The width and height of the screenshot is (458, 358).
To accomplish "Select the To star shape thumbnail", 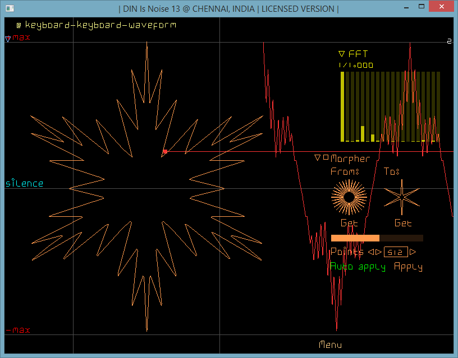I will pos(402,197).
